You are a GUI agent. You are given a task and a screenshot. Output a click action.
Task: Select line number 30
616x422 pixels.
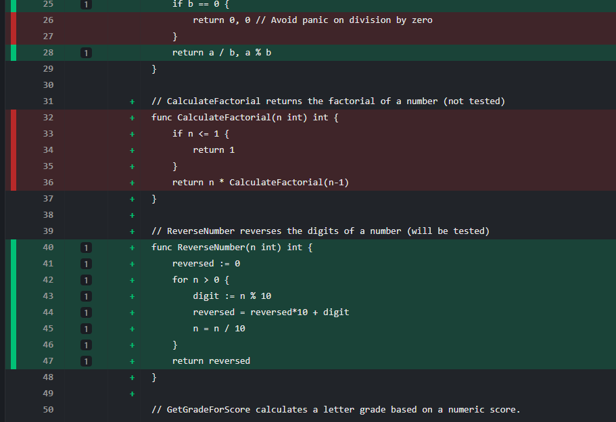[47, 85]
